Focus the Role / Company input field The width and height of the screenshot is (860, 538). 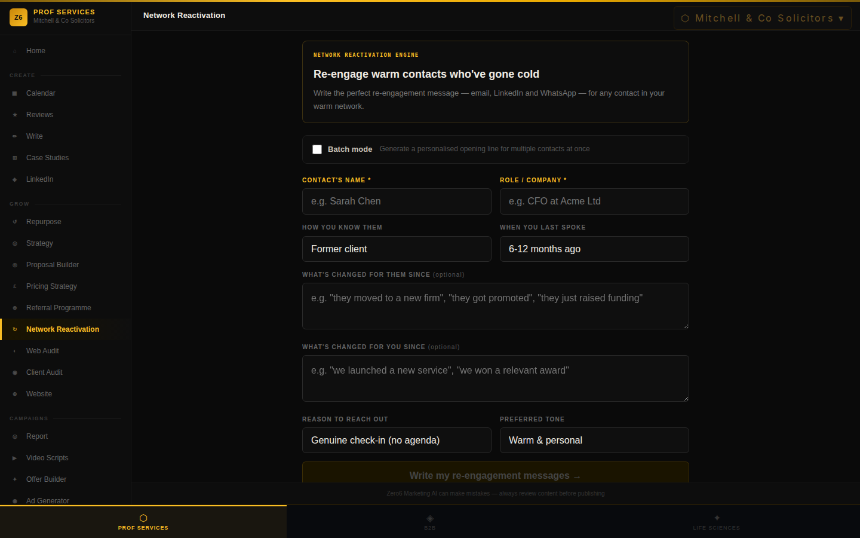[x=594, y=201]
